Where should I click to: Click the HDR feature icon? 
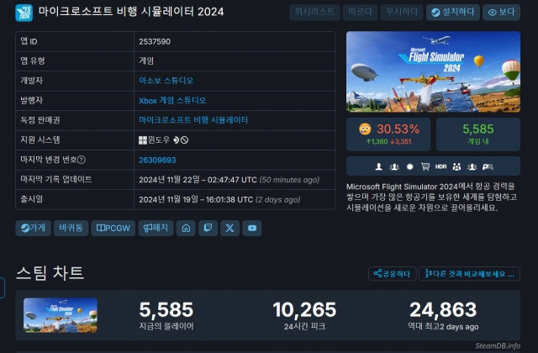[x=440, y=166]
